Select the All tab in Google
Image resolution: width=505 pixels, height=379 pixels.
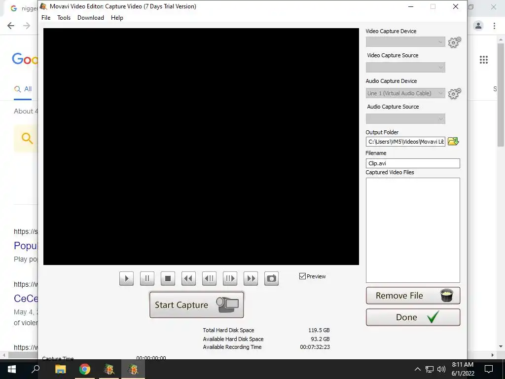[23, 89]
